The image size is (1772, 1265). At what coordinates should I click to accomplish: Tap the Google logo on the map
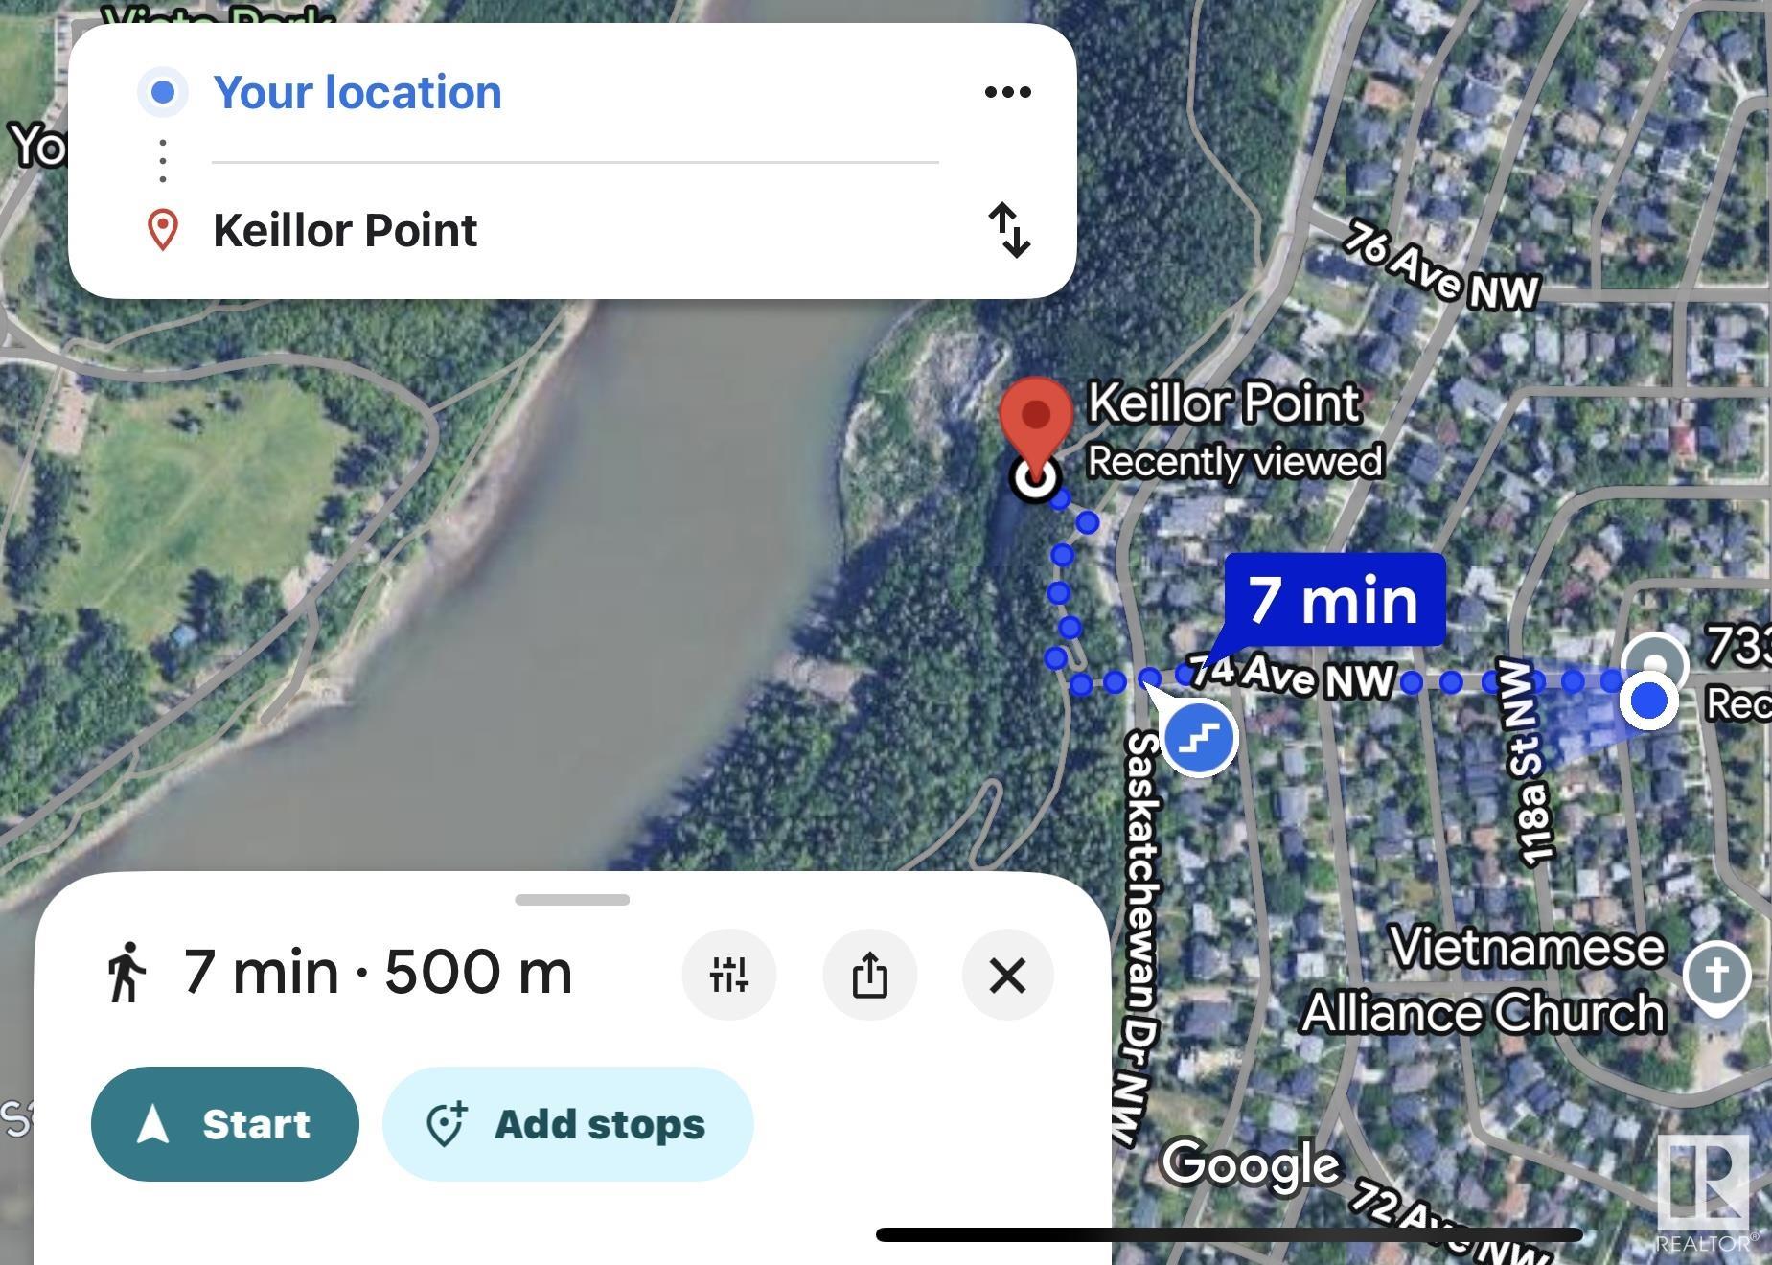[1251, 1164]
